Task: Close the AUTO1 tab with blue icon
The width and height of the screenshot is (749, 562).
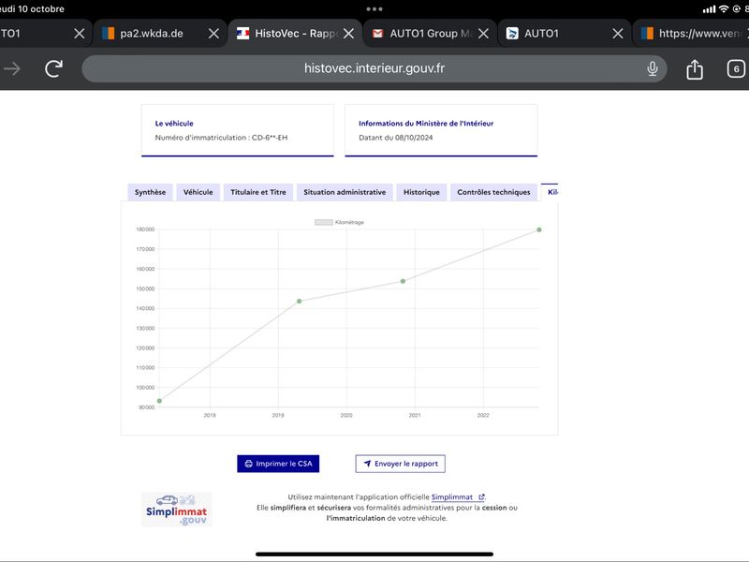Action: coord(618,34)
